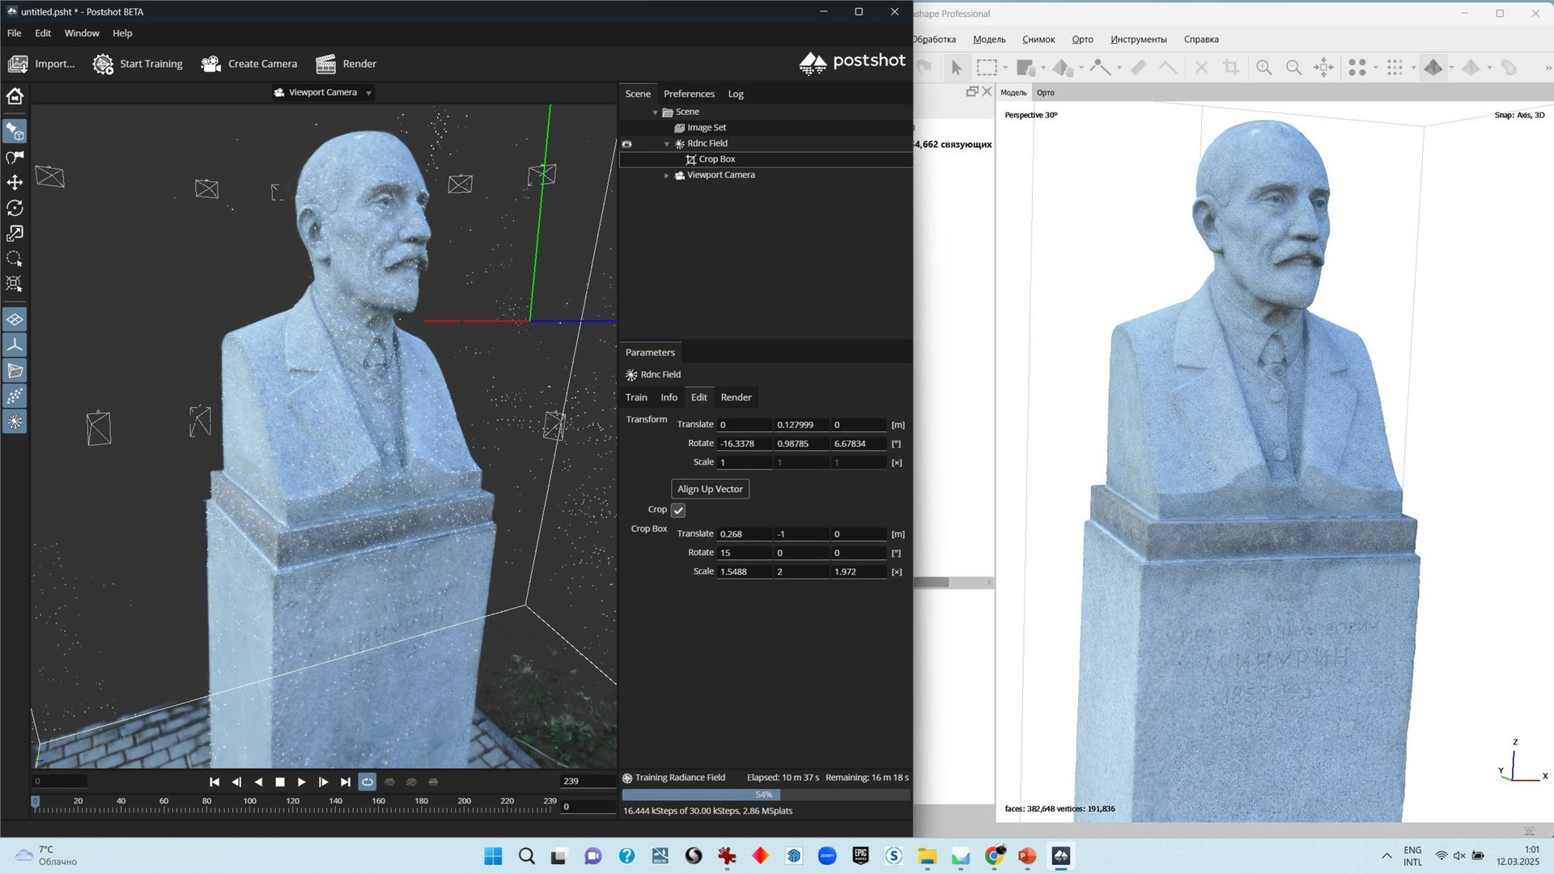Uncheck the Crop checkbox

pyautogui.click(x=678, y=511)
